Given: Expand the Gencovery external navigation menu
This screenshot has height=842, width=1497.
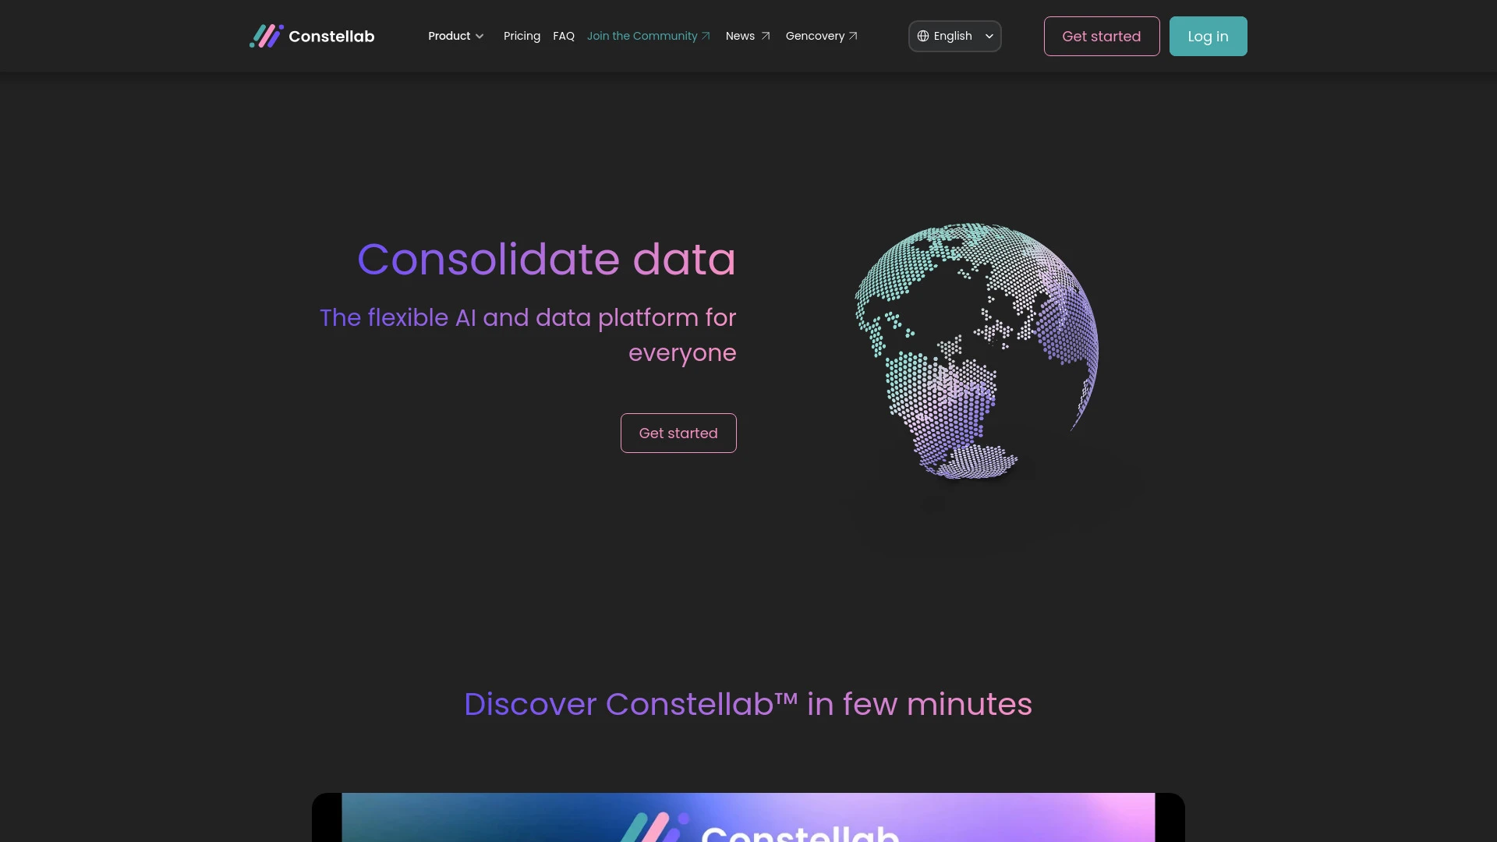Looking at the screenshot, I should [x=820, y=36].
